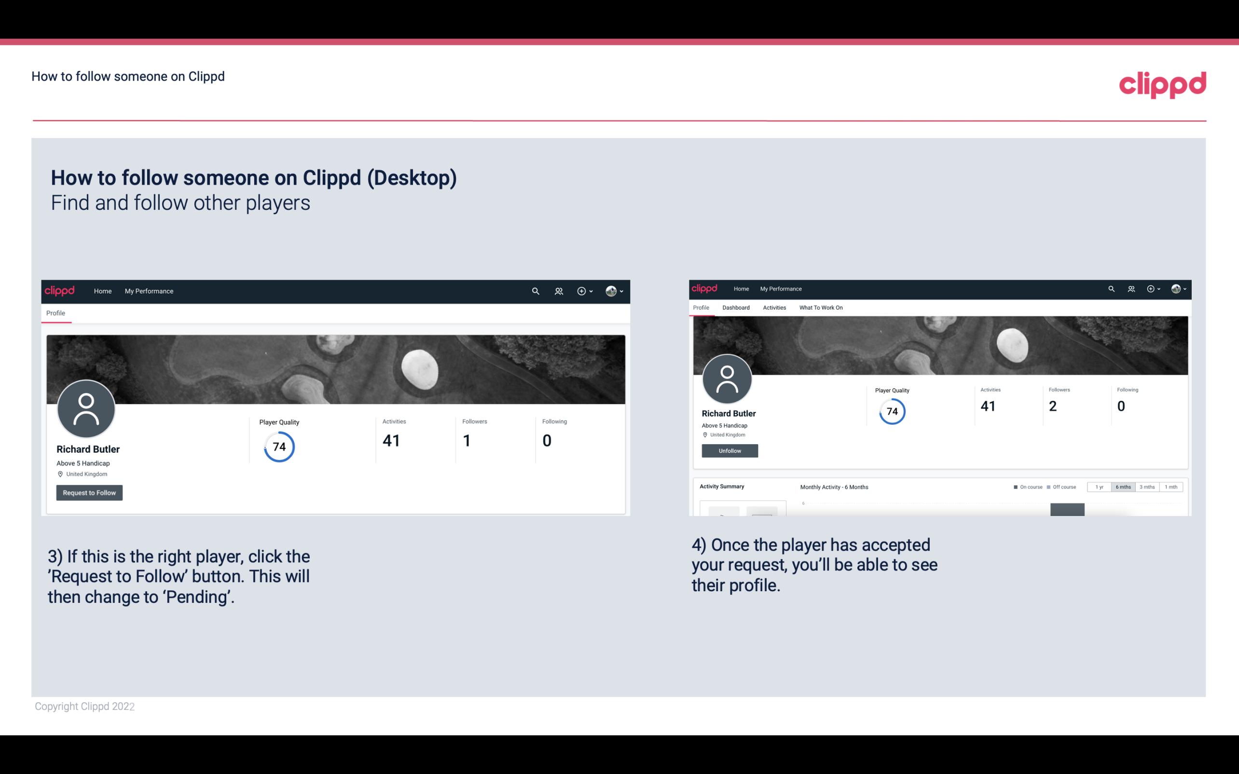The height and width of the screenshot is (774, 1239).
Task: Select the '6 mths' time range toggle
Action: point(1122,487)
